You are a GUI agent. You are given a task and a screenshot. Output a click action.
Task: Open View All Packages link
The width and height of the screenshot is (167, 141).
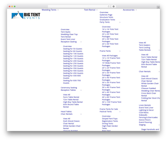pos(110,56)
